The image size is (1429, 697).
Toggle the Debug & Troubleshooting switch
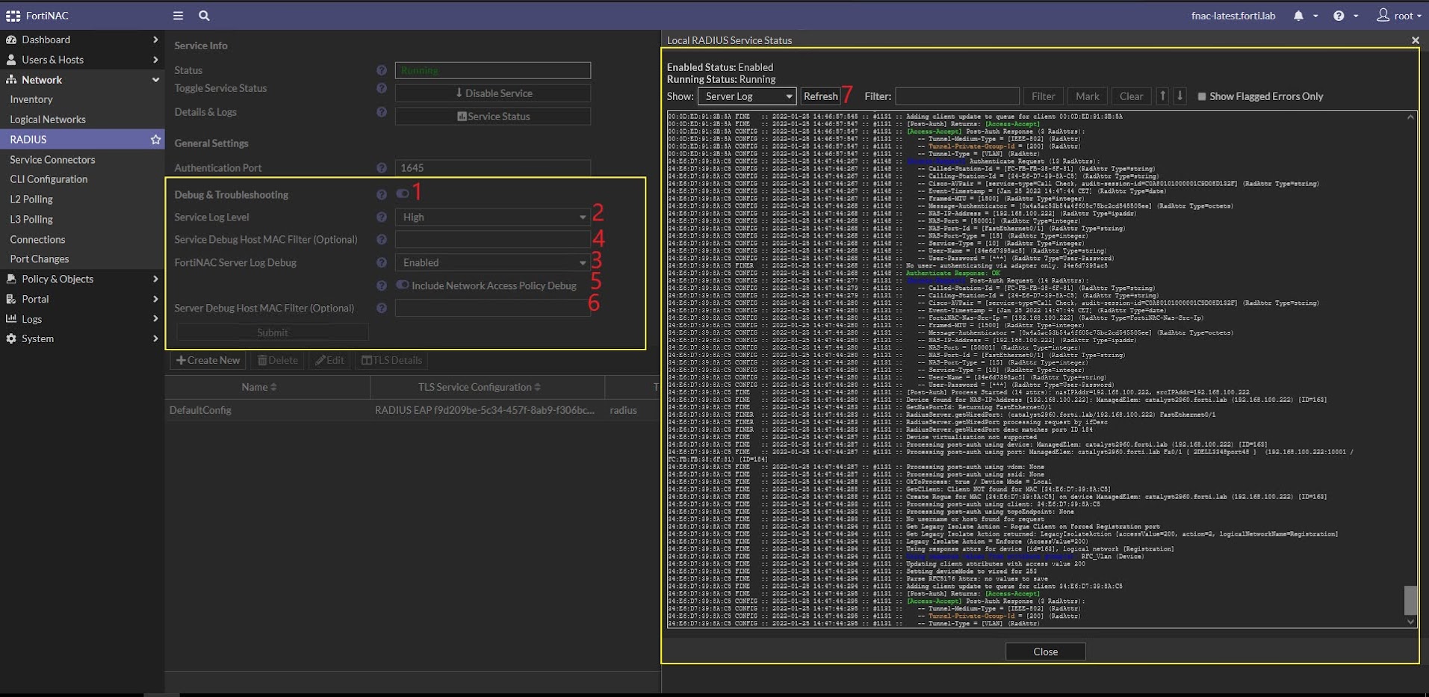click(403, 194)
